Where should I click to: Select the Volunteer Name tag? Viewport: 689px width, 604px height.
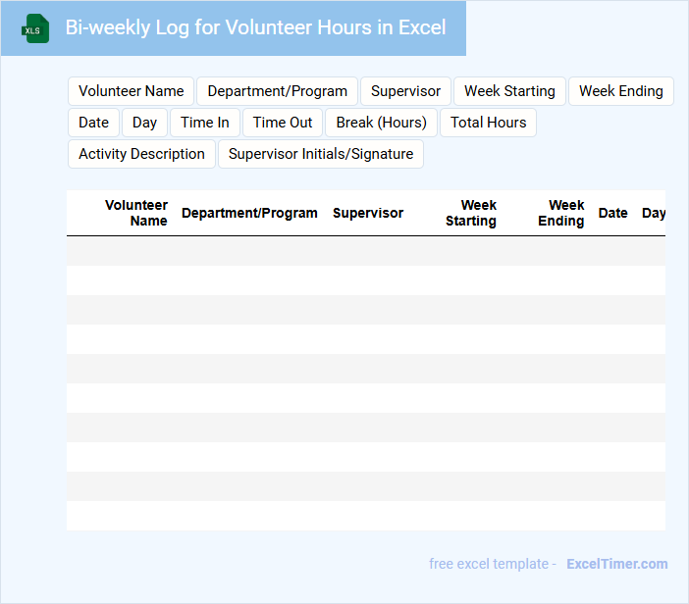(131, 91)
